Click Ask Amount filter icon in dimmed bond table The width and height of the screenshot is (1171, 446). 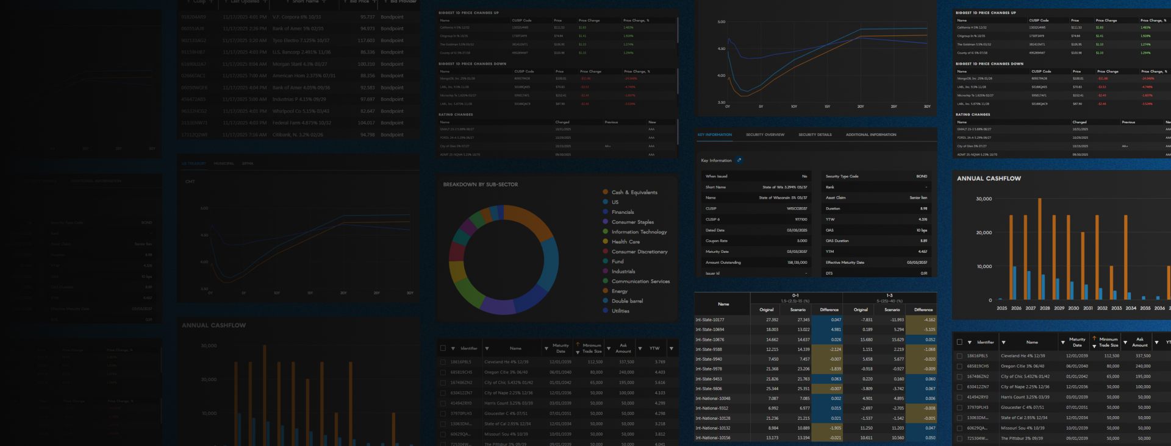[x=609, y=349]
